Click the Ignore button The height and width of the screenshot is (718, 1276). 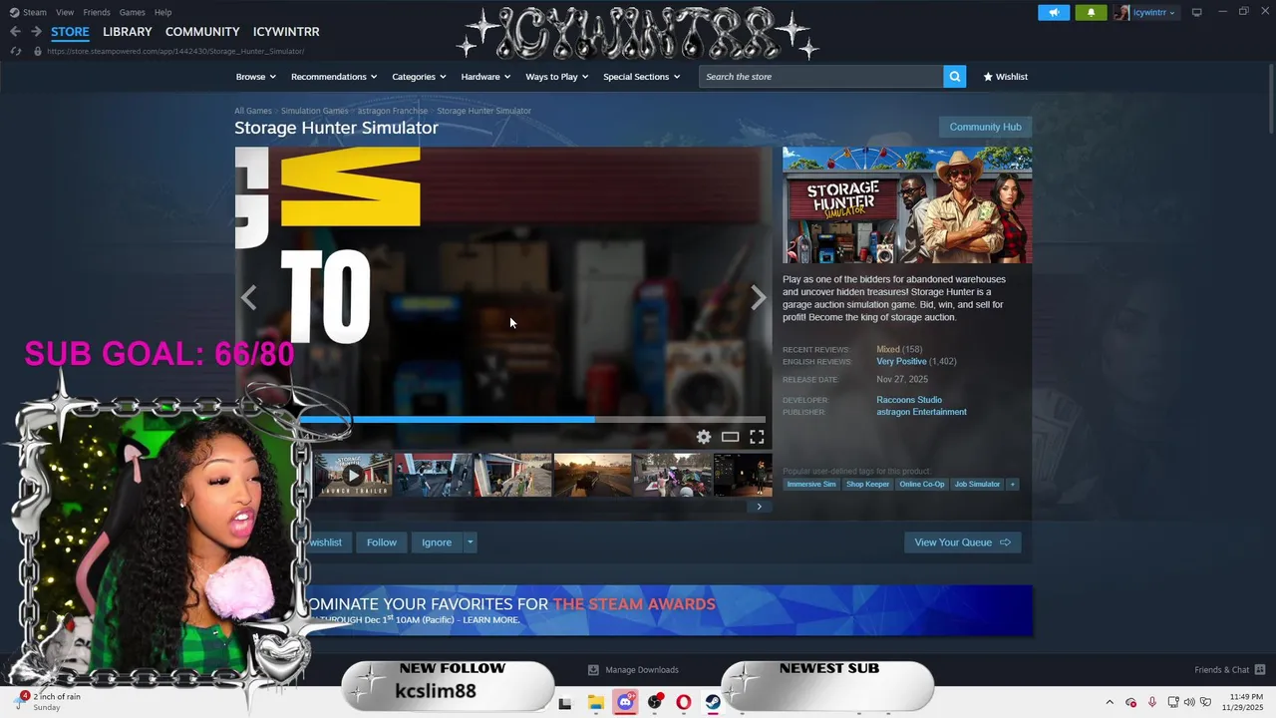tap(437, 542)
